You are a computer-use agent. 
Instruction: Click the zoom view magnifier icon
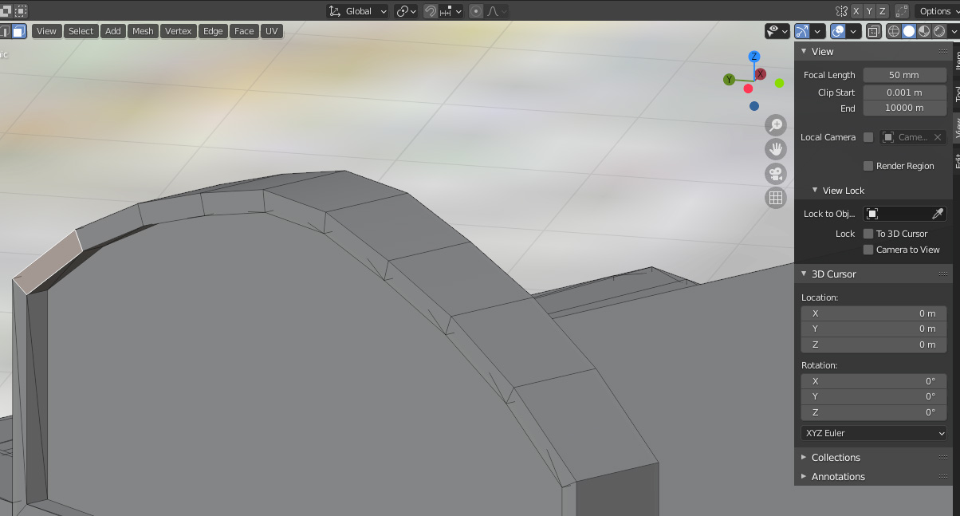pyautogui.click(x=776, y=124)
